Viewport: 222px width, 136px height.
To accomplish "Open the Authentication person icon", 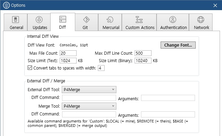I will point(173,20).
